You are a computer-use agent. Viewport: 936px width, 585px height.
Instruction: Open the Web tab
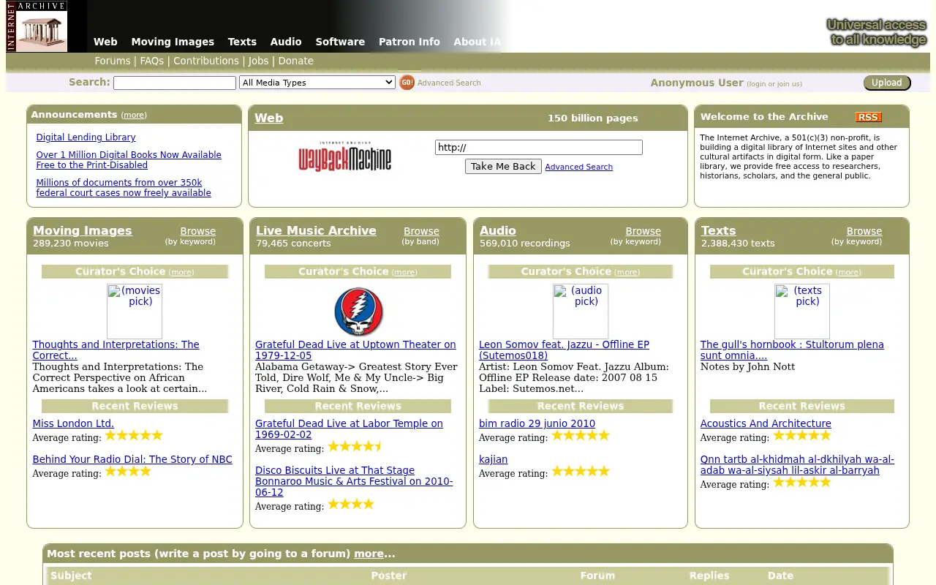pyautogui.click(x=105, y=42)
